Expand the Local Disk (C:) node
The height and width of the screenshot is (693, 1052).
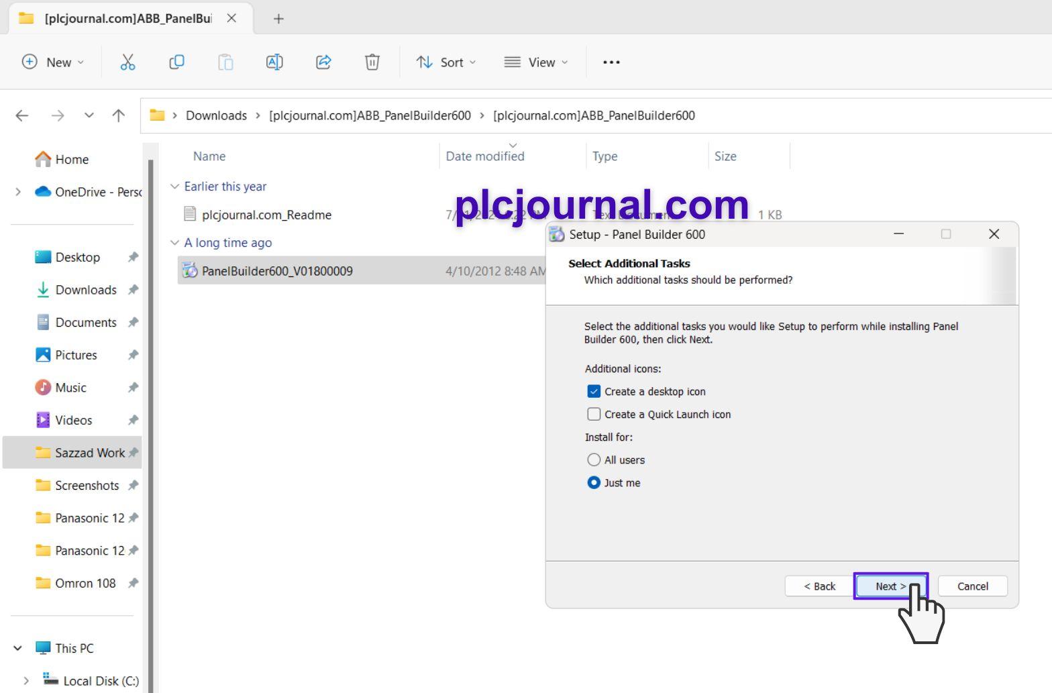(x=26, y=681)
